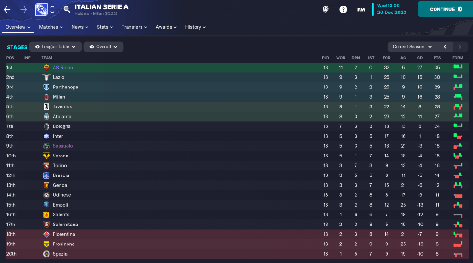Click the Juventus club crest
The image size is (473, 263).
(46, 107)
